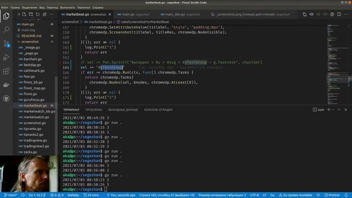
Task: Open errors and warnings count in status bar
Action: pos(57,195)
